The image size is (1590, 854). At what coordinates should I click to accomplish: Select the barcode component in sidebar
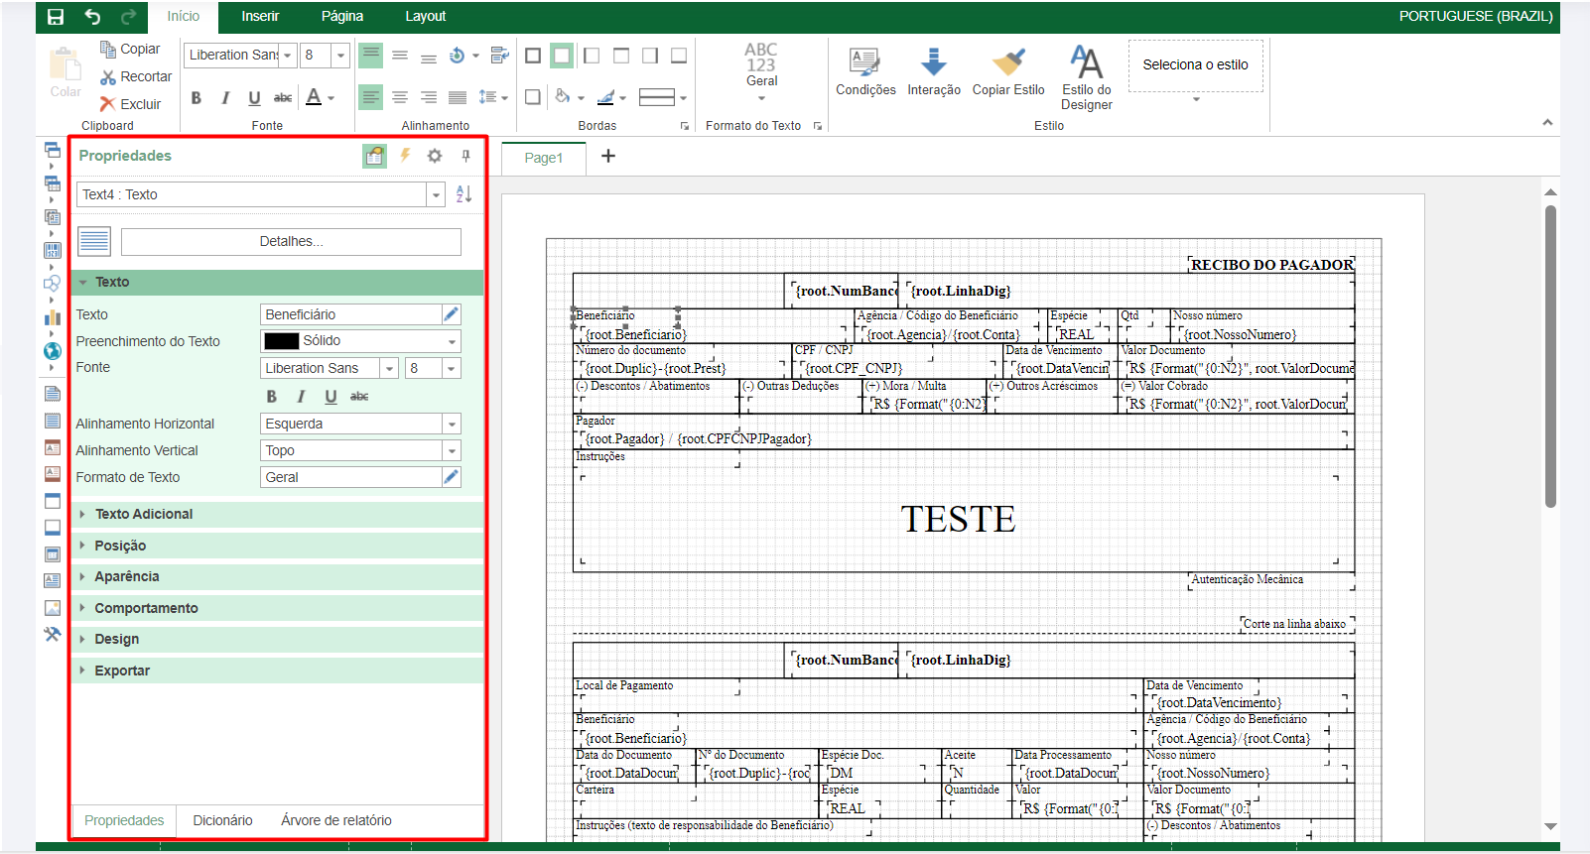53,251
